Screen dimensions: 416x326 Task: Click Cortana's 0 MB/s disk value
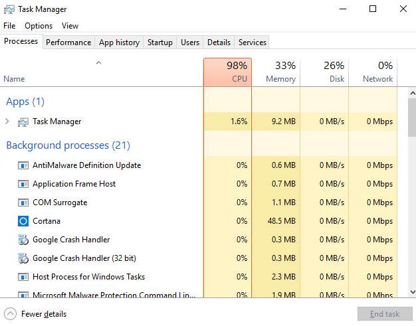point(332,221)
